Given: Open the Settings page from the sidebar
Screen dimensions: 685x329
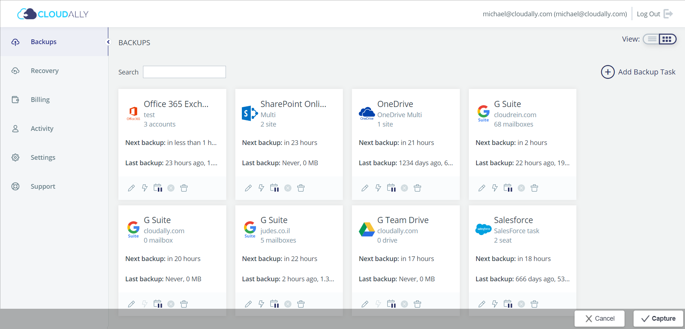Looking at the screenshot, I should click(15, 157).
